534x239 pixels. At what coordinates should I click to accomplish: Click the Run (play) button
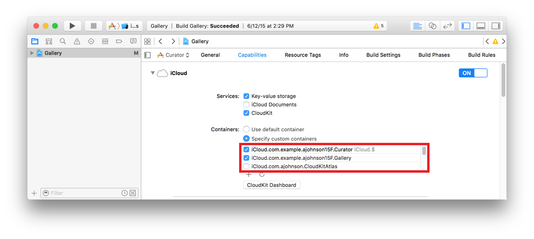[72, 26]
